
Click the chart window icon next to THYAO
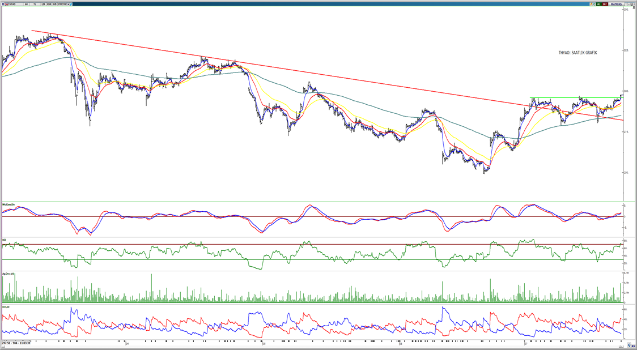tap(7, 4)
